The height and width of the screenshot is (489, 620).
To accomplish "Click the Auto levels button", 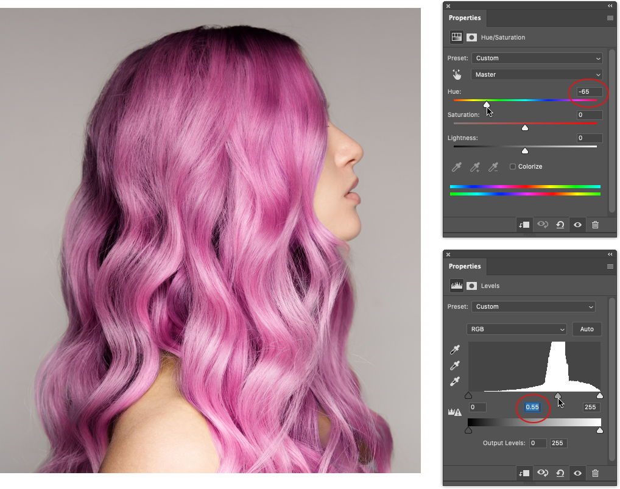I will tap(587, 329).
